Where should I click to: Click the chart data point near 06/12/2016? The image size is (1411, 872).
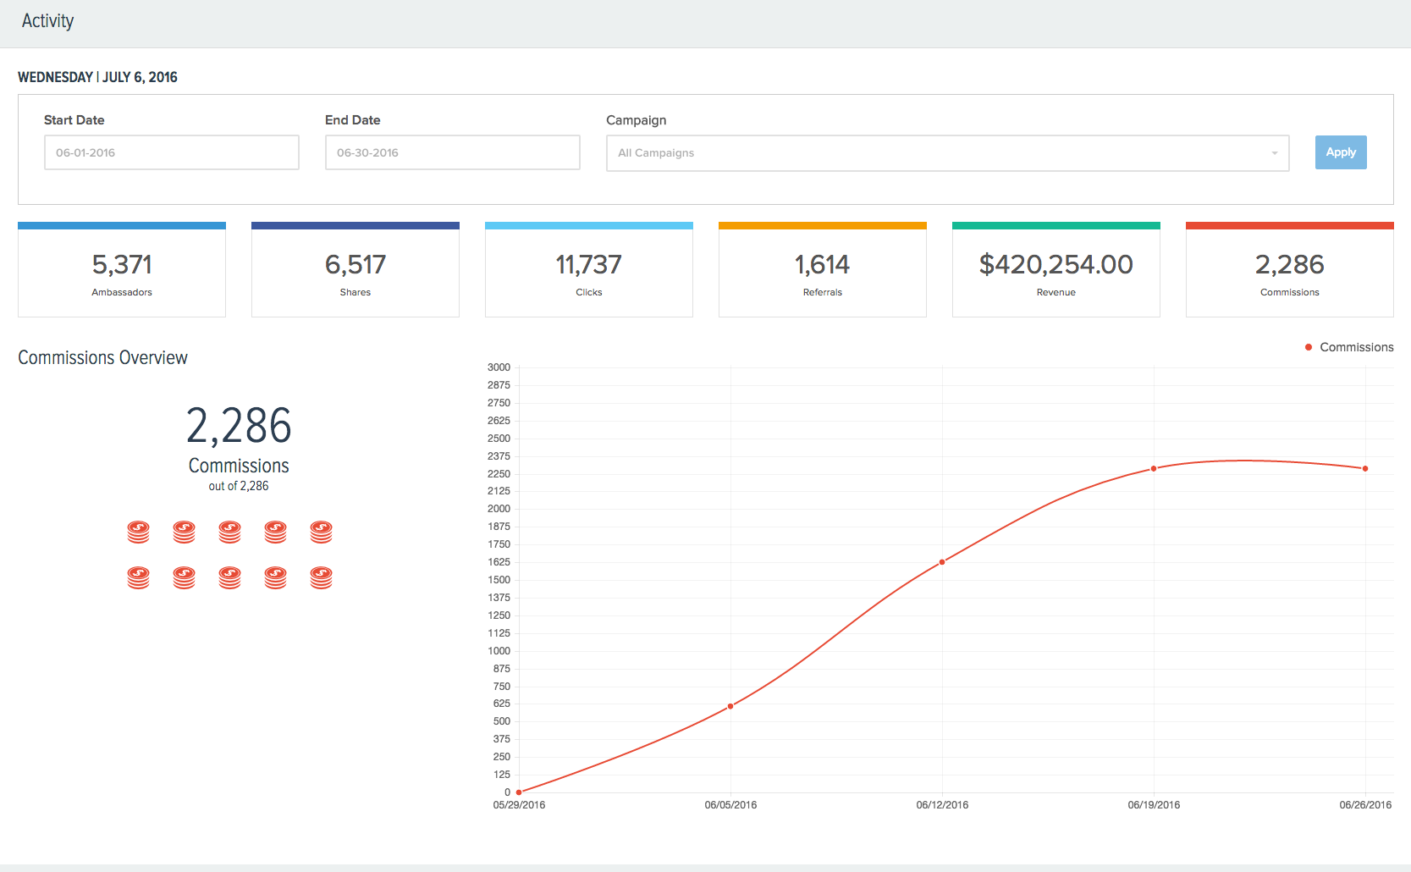point(942,561)
